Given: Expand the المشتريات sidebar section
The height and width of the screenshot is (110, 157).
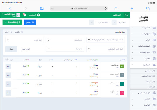Looking at the screenshot, I should [143, 28].
